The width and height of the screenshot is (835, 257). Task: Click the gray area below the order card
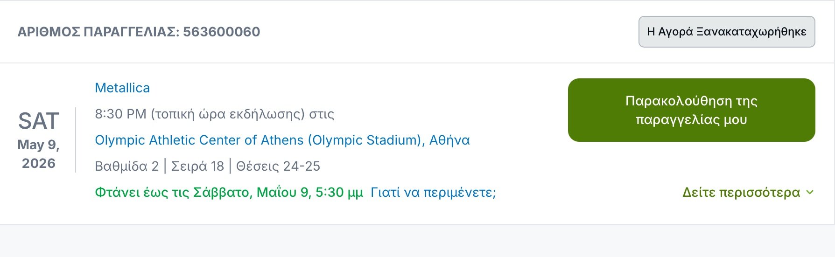click(417, 241)
